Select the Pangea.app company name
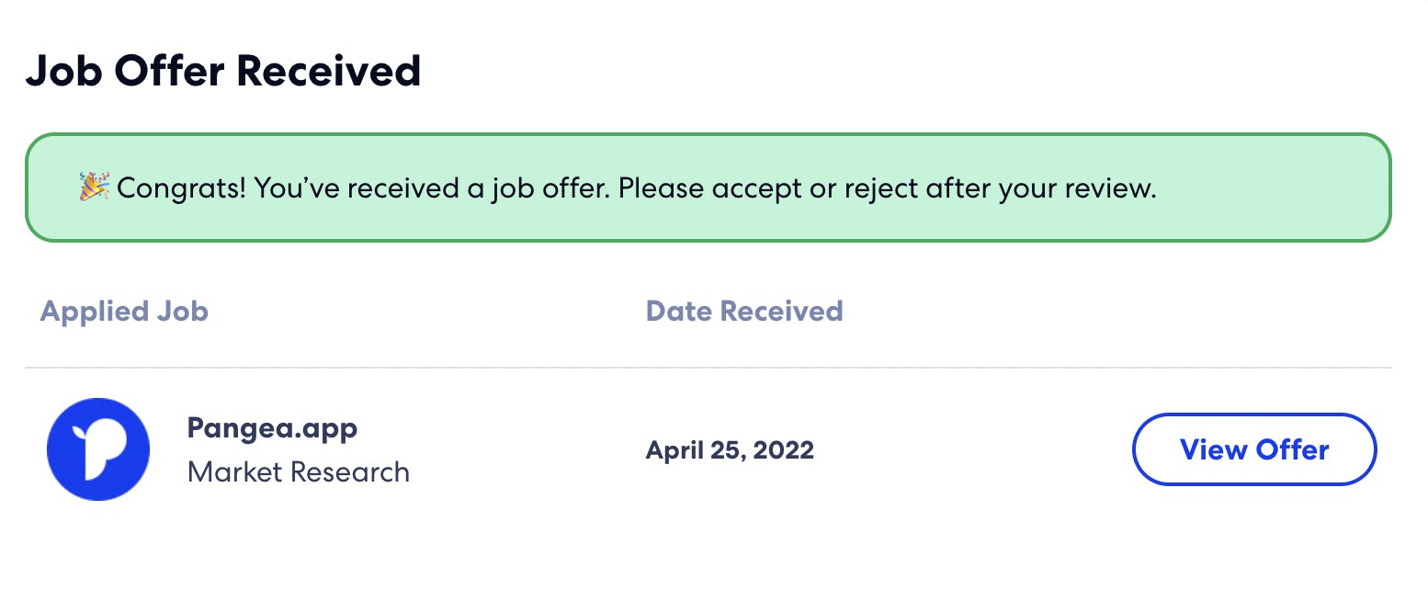The width and height of the screenshot is (1428, 590). [272, 427]
